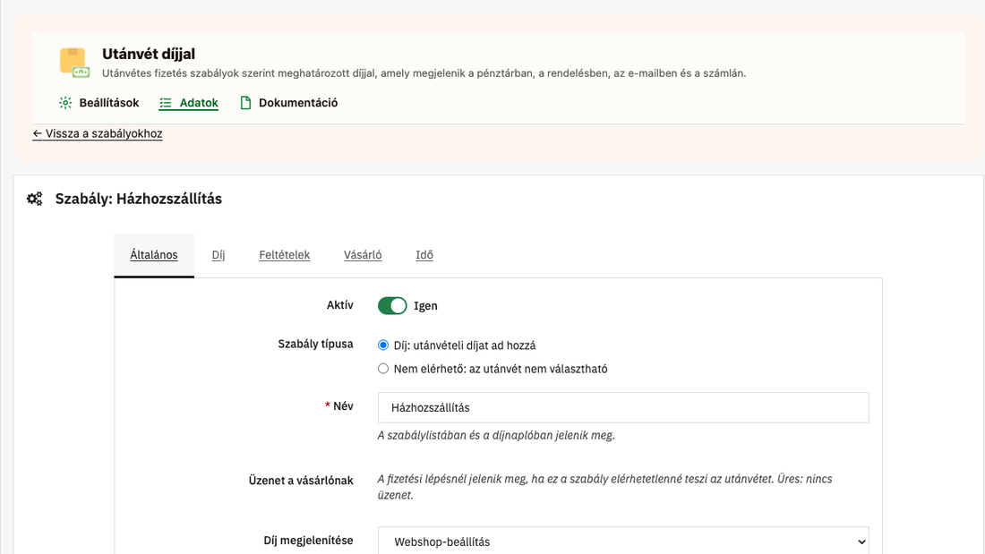This screenshot has height=554, width=985.
Task: Click the Név required field label
Action: 339,406
